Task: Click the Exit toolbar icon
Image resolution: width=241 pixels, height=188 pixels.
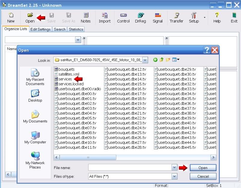Action: (x=234, y=18)
